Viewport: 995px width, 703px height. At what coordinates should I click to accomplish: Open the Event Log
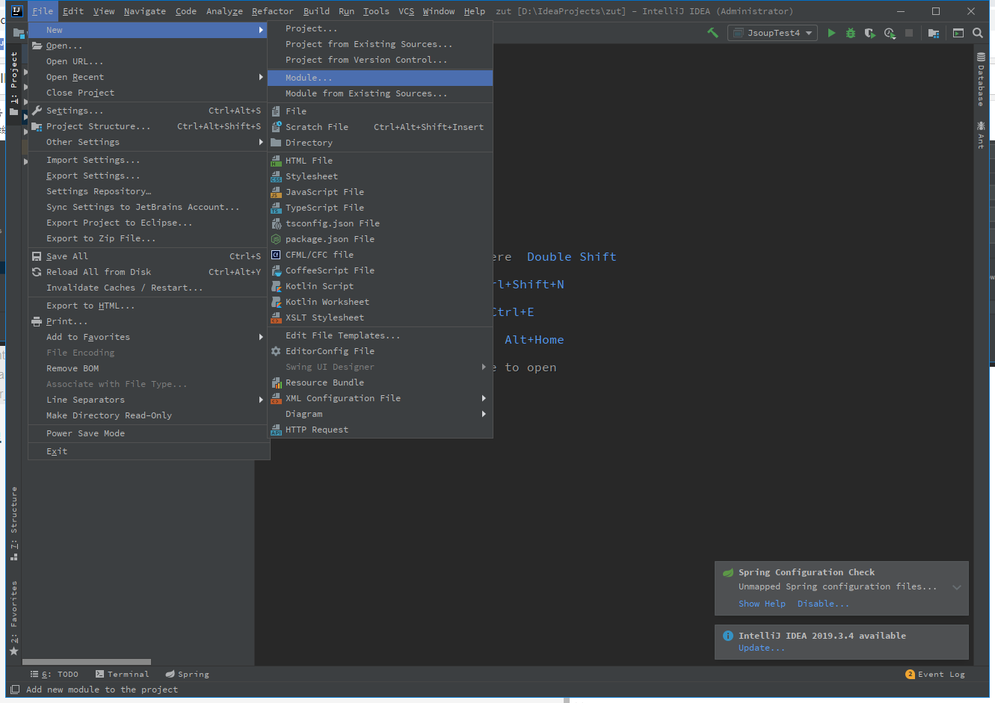coord(935,674)
